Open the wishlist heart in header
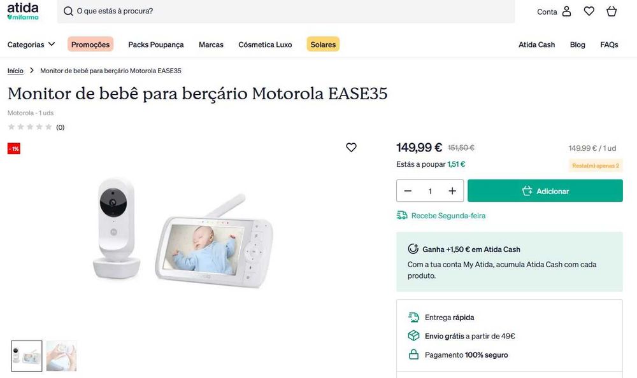This screenshot has width=637, height=378. [589, 11]
